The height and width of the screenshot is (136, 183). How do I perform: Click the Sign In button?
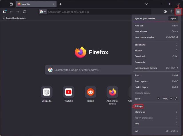click(173, 18)
